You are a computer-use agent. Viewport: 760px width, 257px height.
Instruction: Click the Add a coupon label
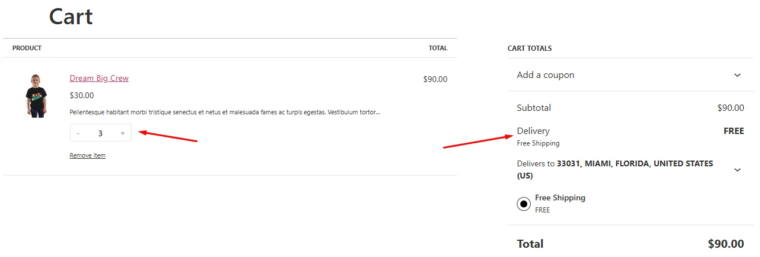545,75
